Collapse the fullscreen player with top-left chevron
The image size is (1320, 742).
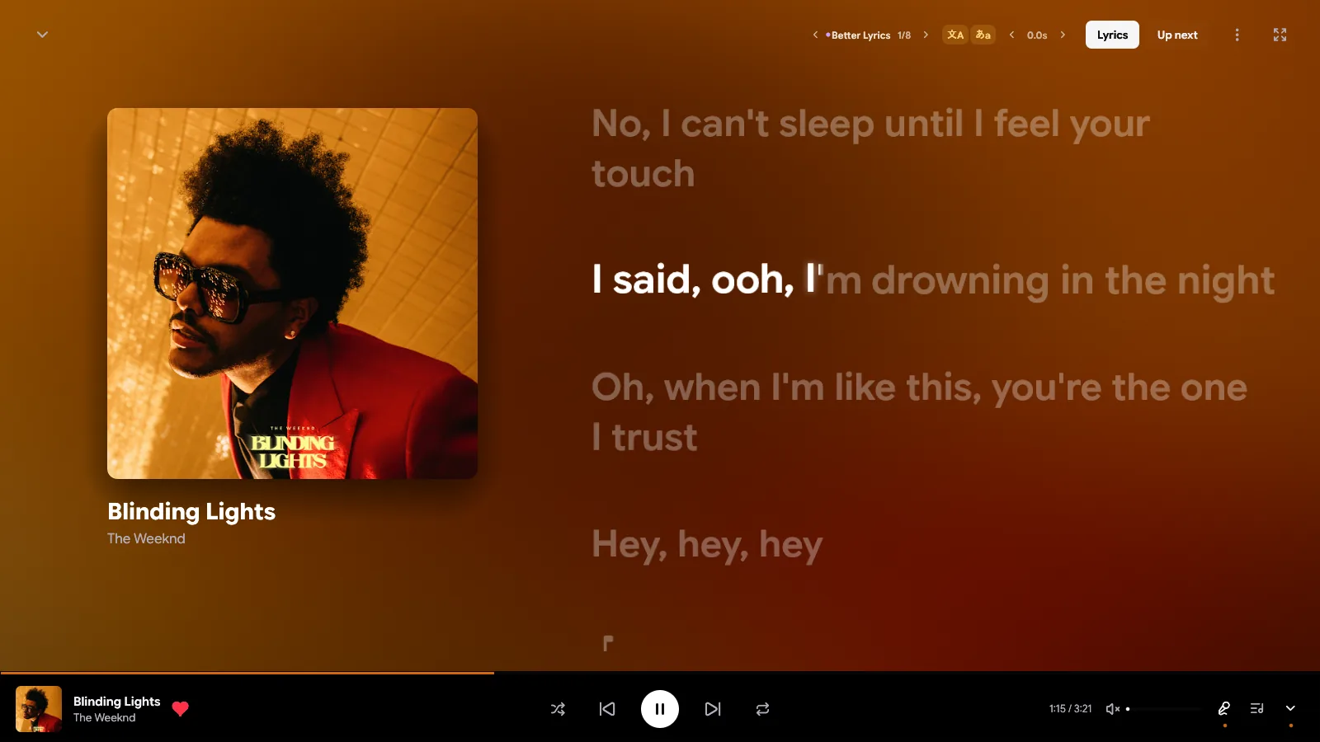click(42, 35)
